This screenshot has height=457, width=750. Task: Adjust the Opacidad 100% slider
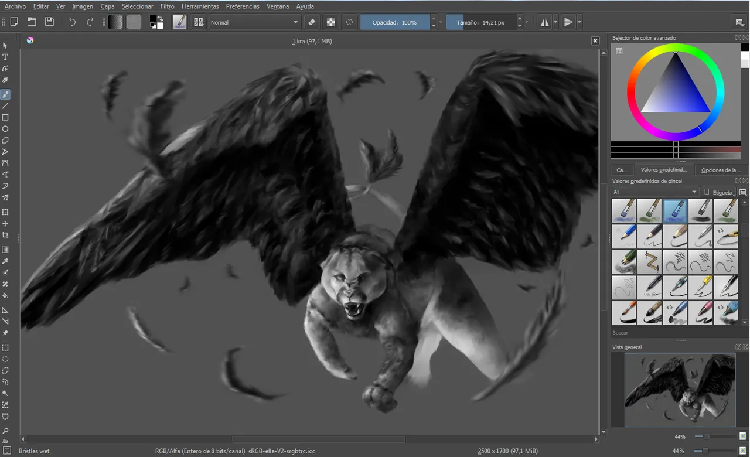(x=395, y=22)
